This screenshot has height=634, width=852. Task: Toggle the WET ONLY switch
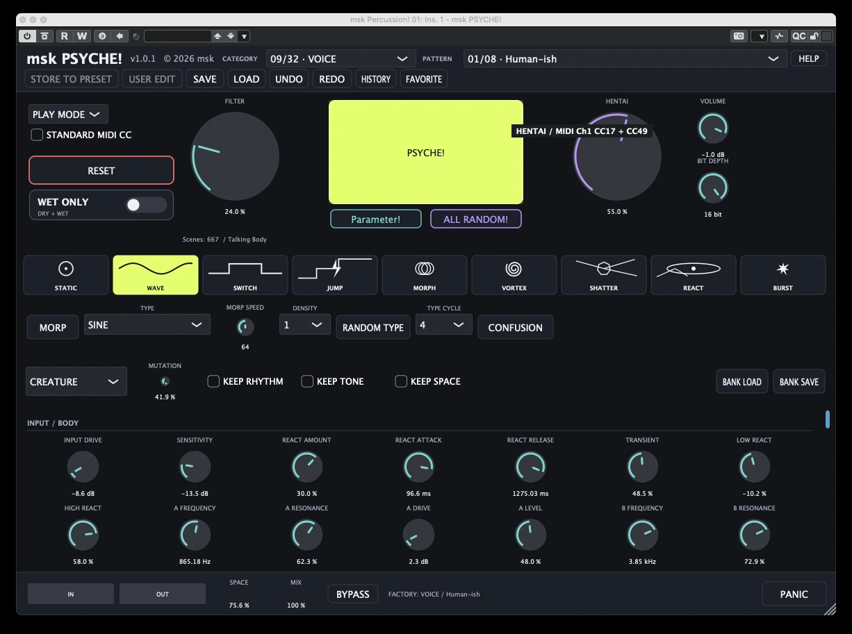146,205
